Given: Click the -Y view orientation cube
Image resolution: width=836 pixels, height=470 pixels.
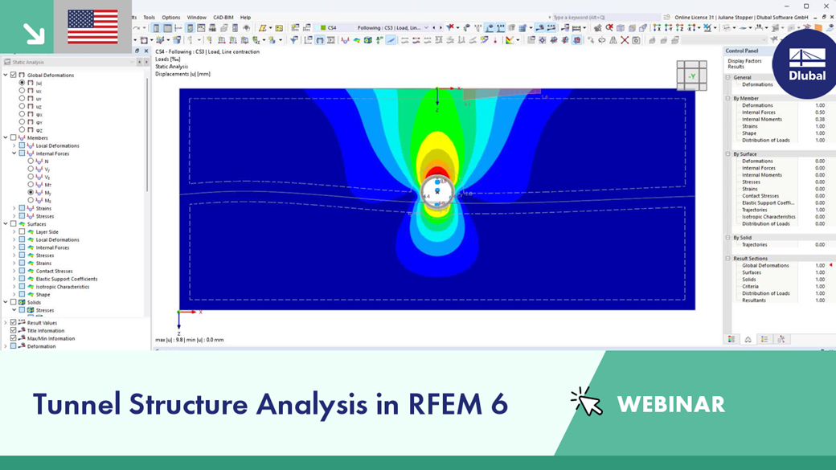Looking at the screenshot, I should [x=691, y=76].
